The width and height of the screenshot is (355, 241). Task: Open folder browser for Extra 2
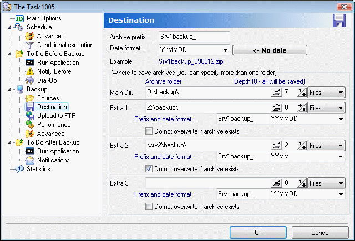pos(276,146)
